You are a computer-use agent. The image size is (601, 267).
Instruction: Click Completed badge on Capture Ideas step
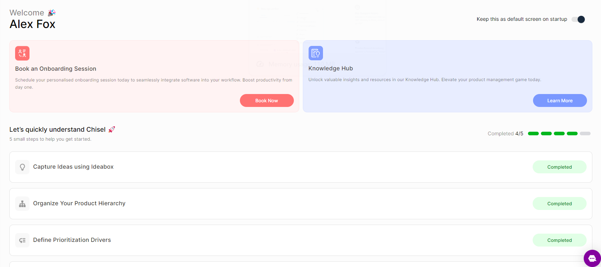559,167
